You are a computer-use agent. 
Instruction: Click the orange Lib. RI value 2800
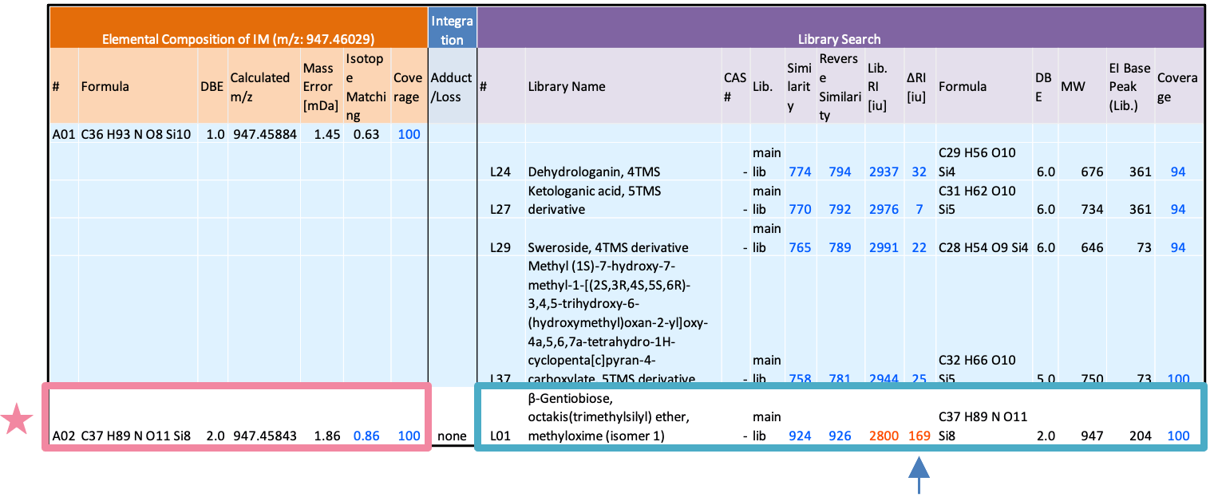883,436
